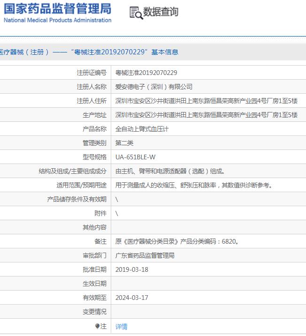Click the 附件 label
Viewport: 306px width, 336px height.
100,213
